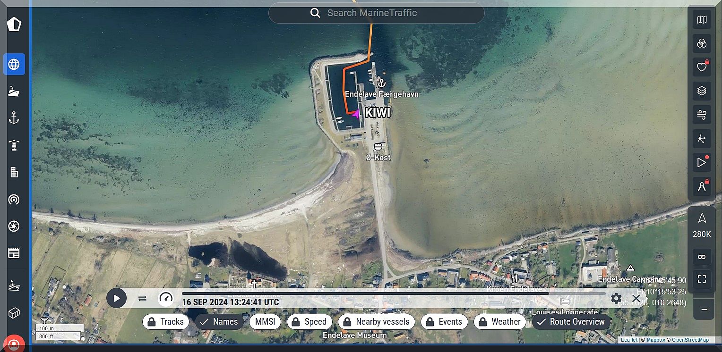Viewport: 722px width, 352px height.
Task: Click the OpenStreetMap attribution link
Action: pyautogui.click(x=690, y=340)
